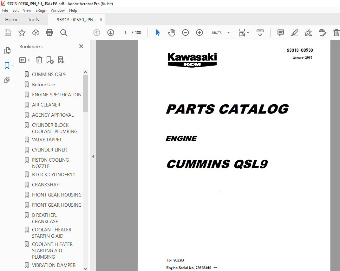Add document to starred with star icon

tap(22, 33)
